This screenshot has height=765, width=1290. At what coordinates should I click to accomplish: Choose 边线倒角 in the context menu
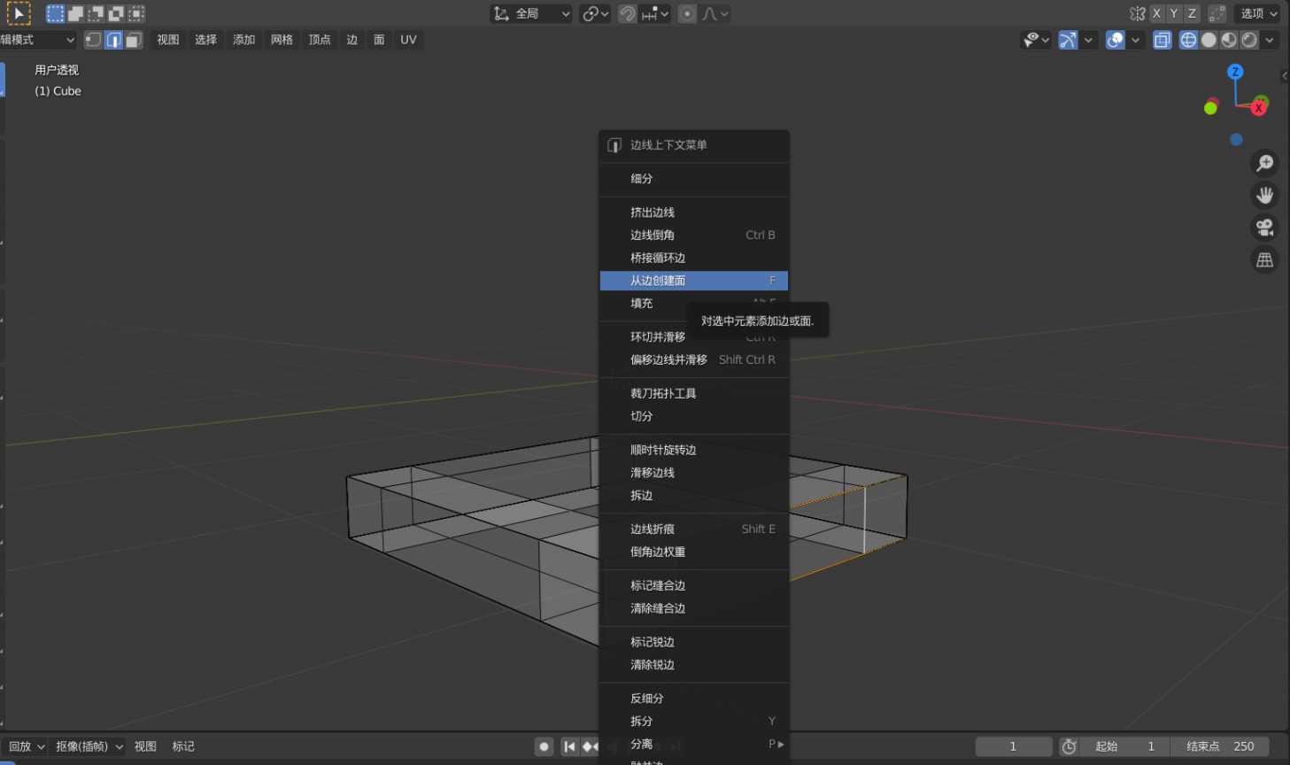click(694, 236)
